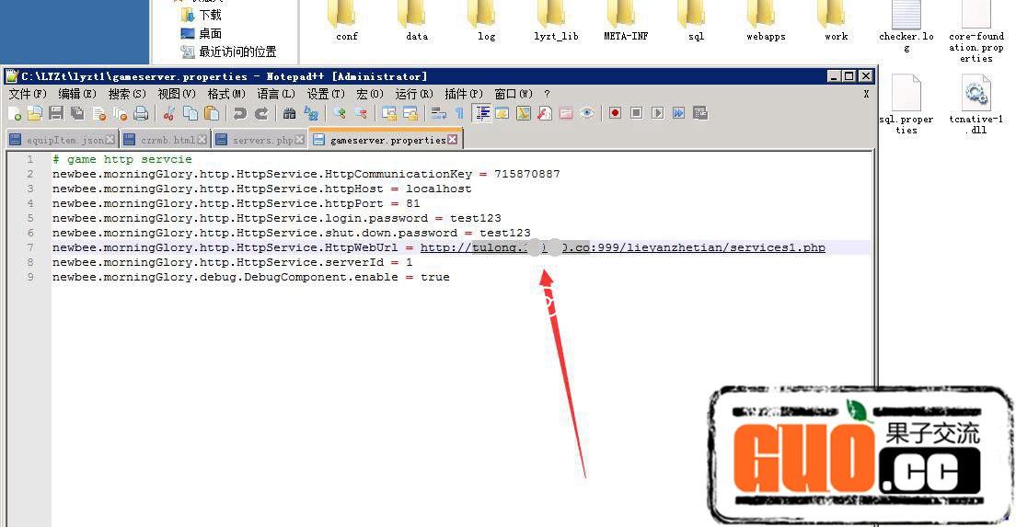Viewport: 1016px width, 527px height.
Task: Select the 下载 folder in the tree
Action: 210,15
